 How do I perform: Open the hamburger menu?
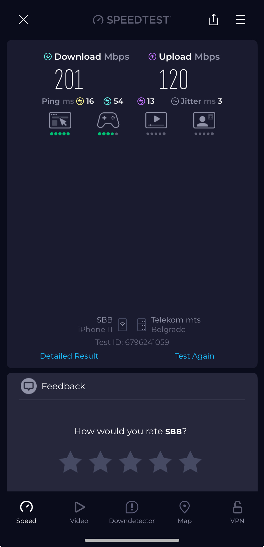[x=240, y=19]
